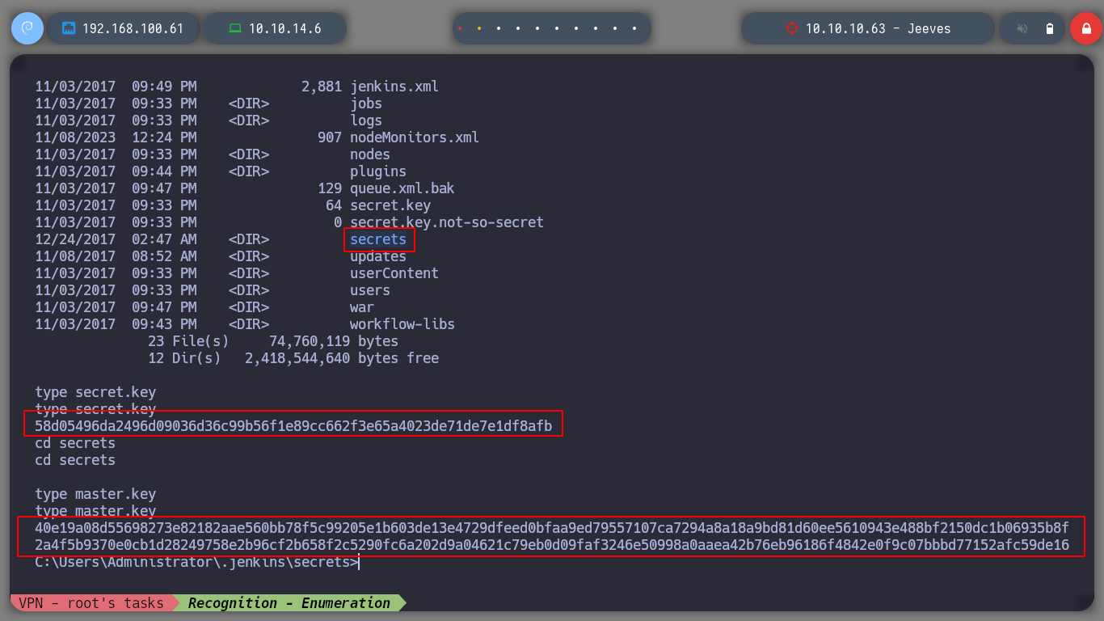Click the "2,418,544,640 bytes free" value
1104x621 pixels.
coord(342,358)
